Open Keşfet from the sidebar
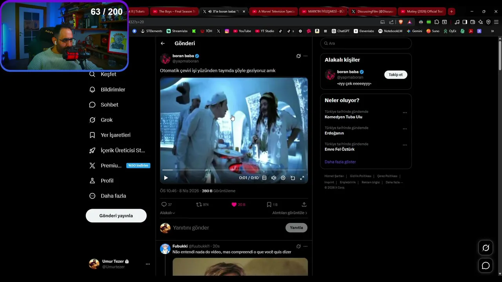 103,74
